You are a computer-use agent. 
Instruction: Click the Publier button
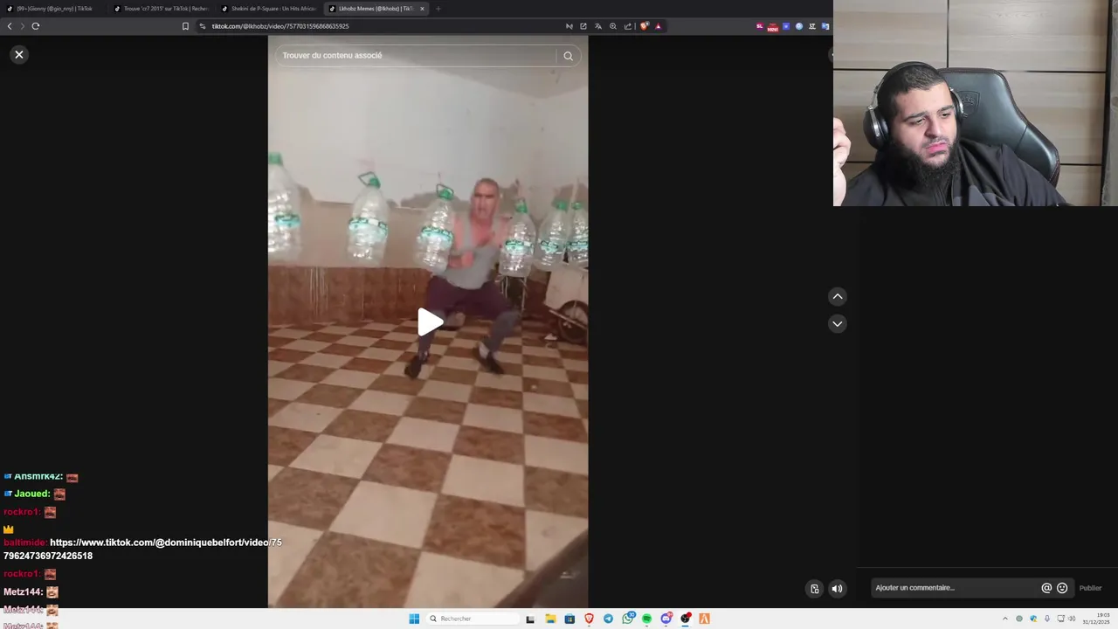(x=1090, y=588)
